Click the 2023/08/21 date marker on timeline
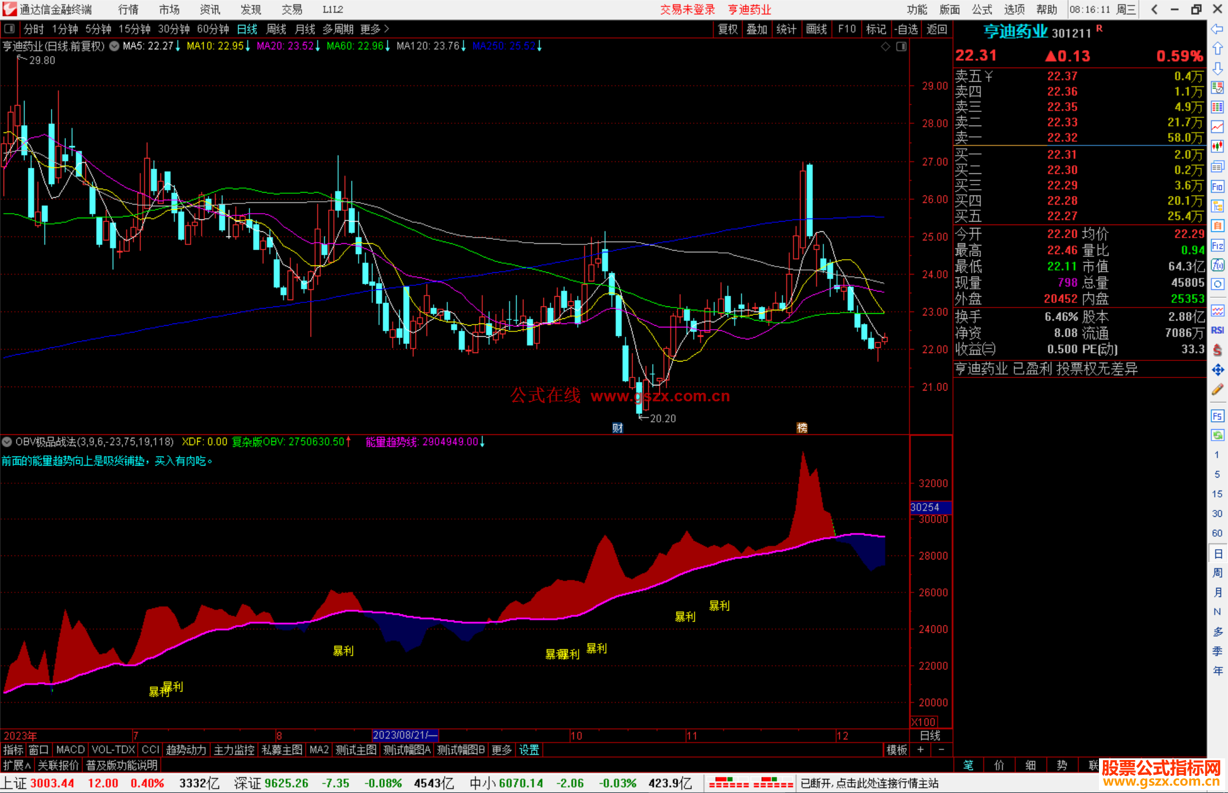1228x793 pixels. coord(405,735)
